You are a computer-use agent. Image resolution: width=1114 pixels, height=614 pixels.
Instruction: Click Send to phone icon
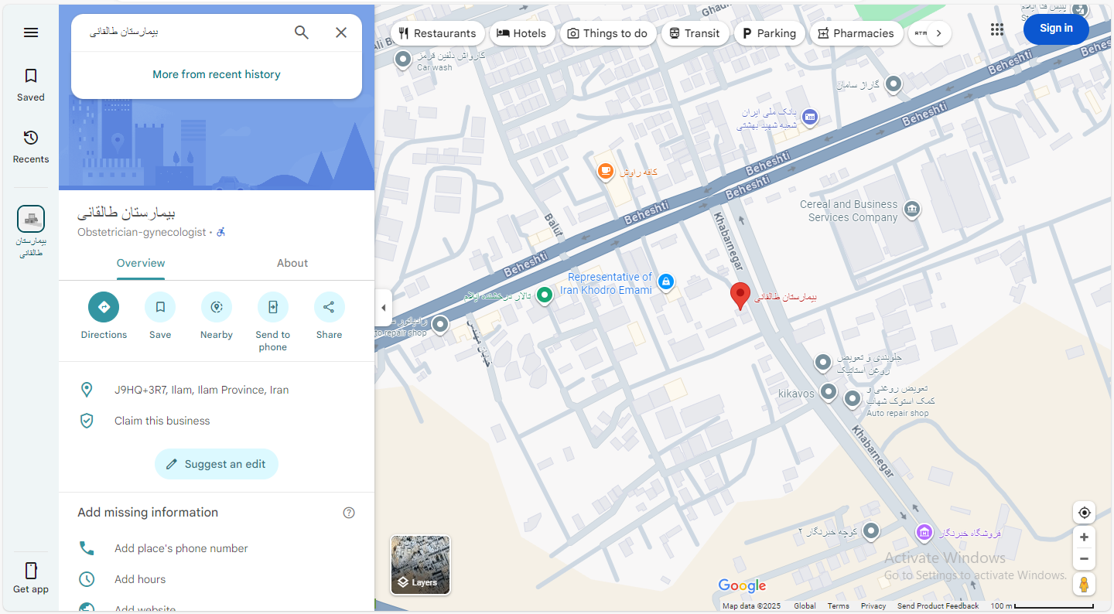point(272,307)
